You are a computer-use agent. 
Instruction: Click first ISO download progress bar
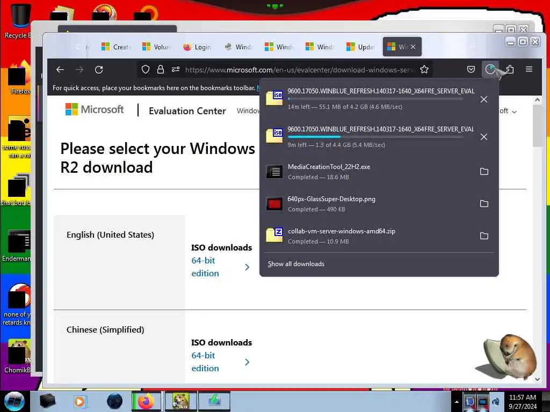point(375,99)
